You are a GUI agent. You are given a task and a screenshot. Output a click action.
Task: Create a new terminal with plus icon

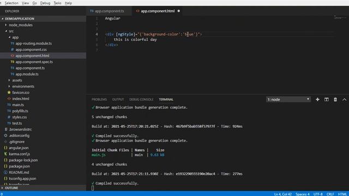(317, 100)
